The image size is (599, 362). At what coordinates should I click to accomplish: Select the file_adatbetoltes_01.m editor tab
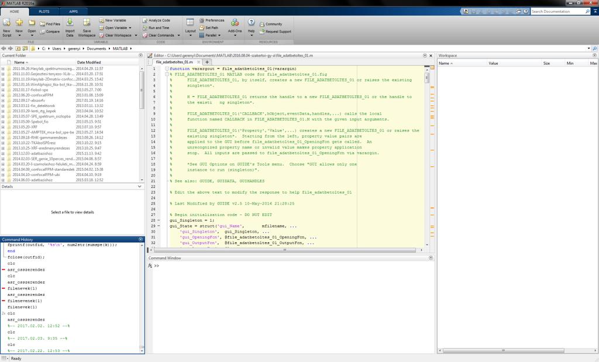174,62
